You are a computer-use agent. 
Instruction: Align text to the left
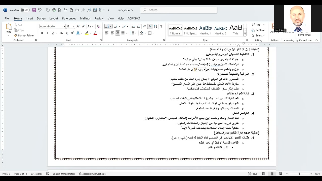107,33
